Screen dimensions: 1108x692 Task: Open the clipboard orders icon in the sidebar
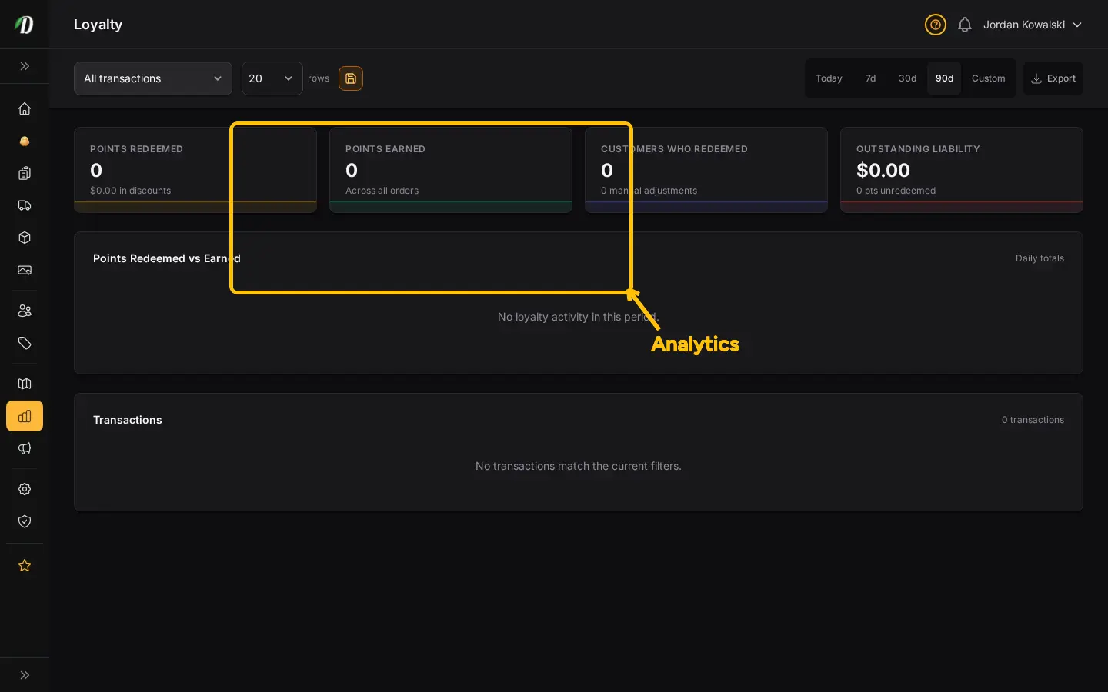(25, 173)
